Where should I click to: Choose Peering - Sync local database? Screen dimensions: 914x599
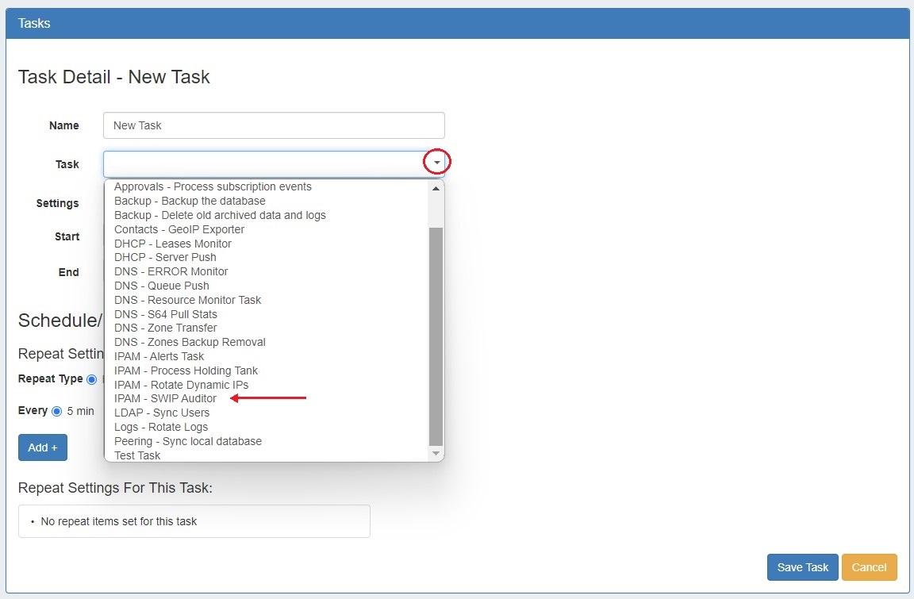click(187, 441)
